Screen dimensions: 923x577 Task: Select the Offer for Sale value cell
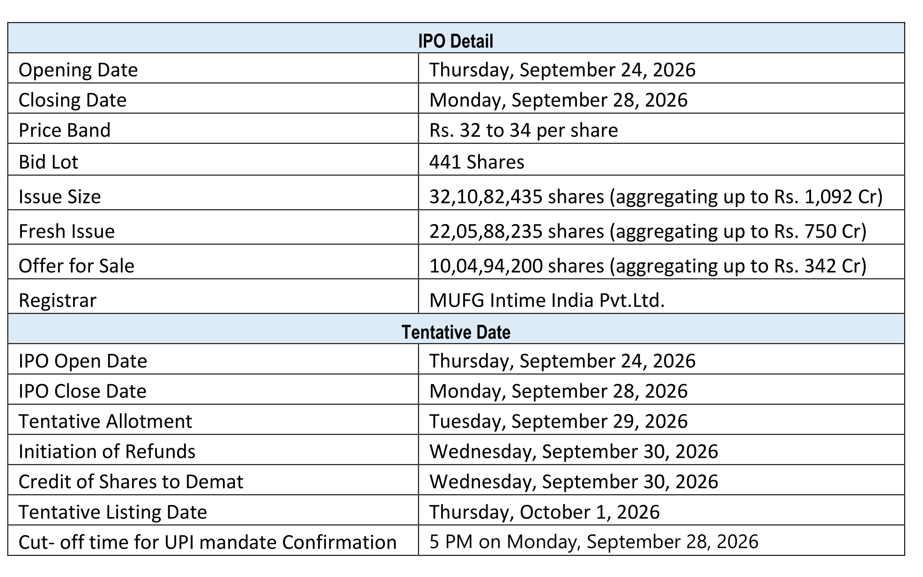pos(661,262)
